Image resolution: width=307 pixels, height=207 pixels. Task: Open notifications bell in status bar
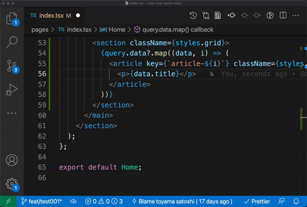(297, 201)
